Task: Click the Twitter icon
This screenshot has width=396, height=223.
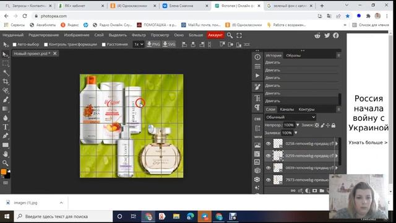Action: tap(327, 35)
